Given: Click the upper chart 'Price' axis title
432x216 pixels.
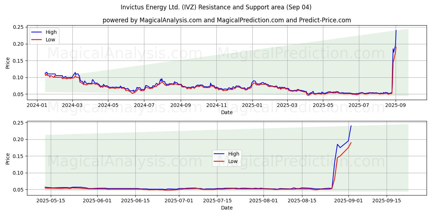Looking at the screenshot, I should pyautogui.click(x=8, y=63).
